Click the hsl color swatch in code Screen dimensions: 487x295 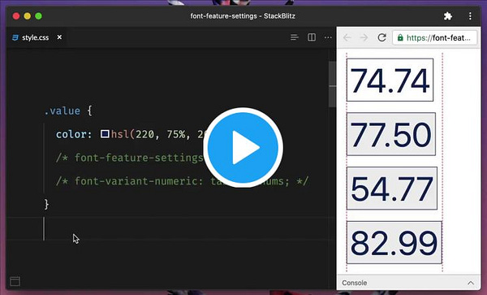[x=105, y=134]
